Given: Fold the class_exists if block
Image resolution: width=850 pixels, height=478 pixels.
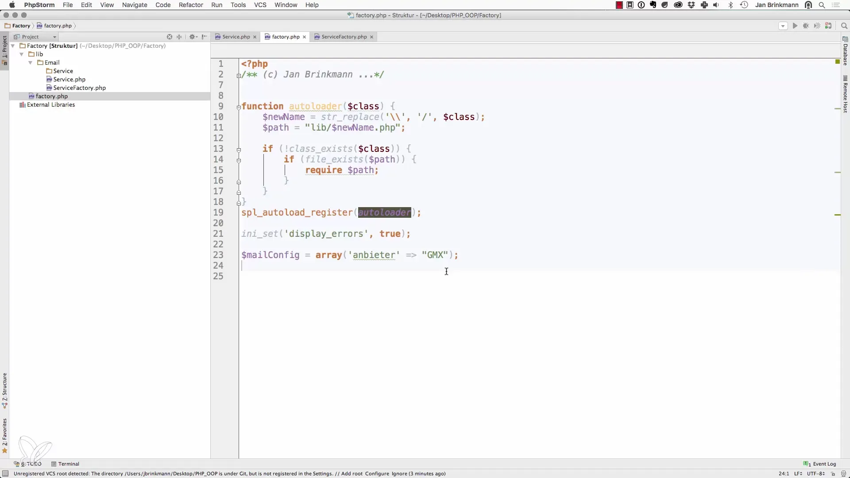Looking at the screenshot, I should coord(239,150).
